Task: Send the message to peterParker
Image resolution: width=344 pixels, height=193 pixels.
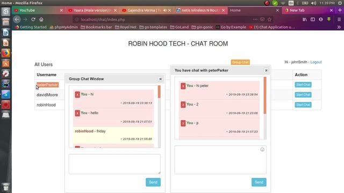Action: click(259, 182)
